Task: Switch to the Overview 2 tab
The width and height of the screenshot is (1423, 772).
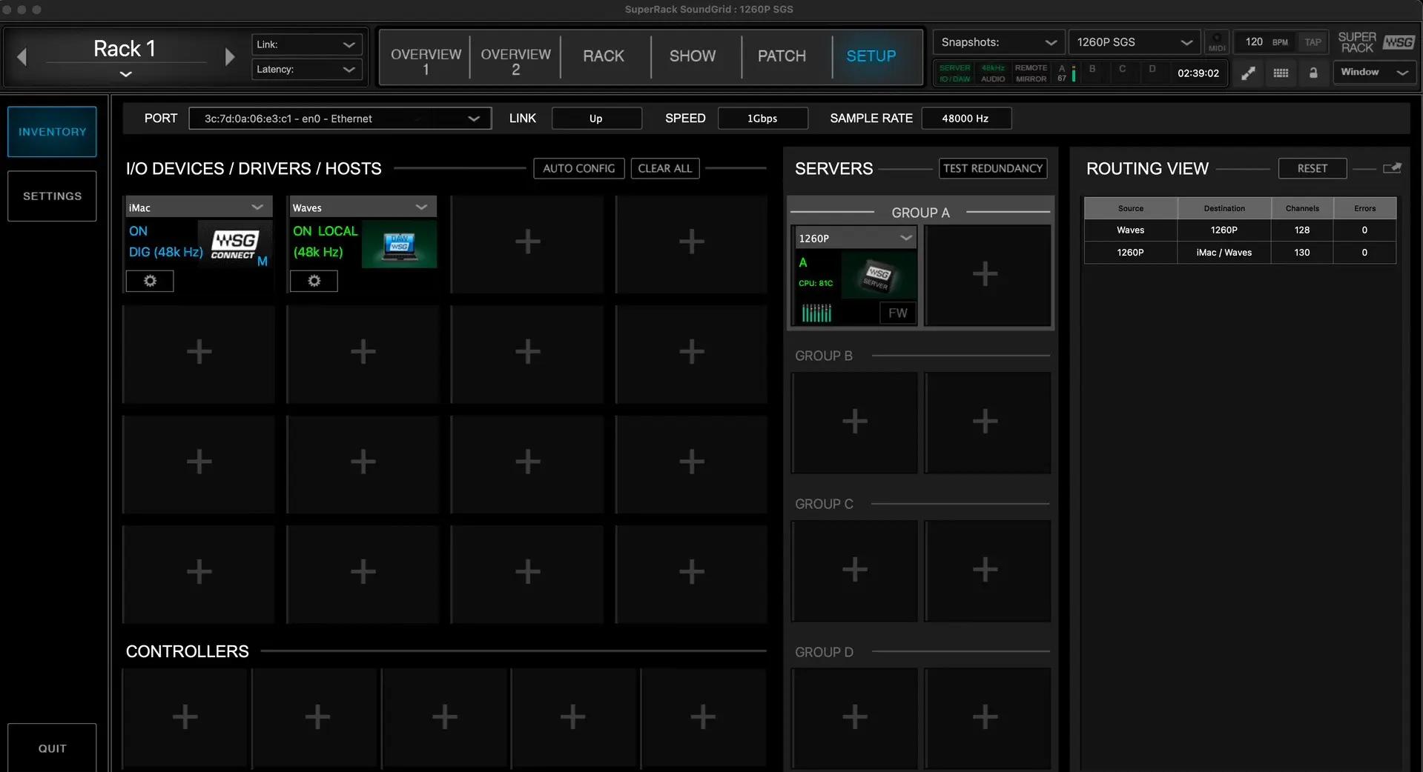Action: (515, 57)
